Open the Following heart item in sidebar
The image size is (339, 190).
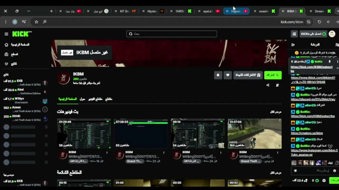point(11,64)
